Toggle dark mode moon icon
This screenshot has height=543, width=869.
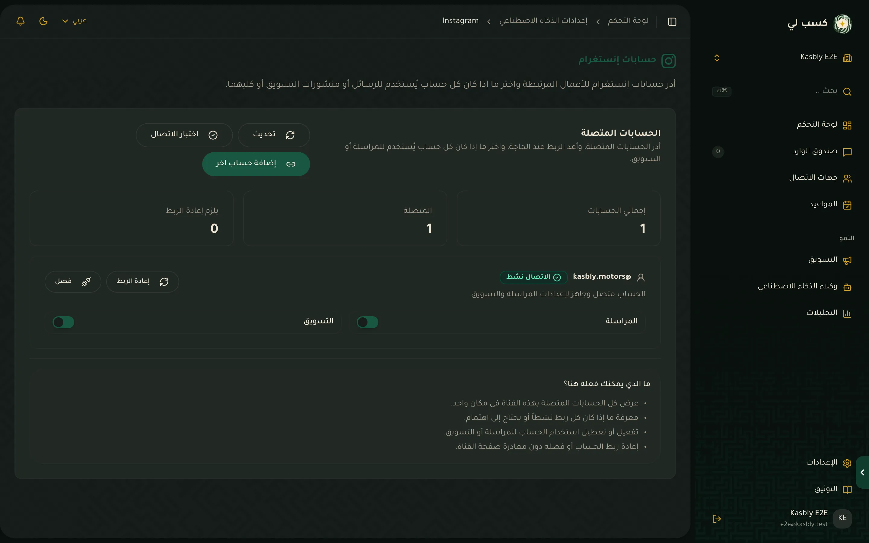[43, 21]
